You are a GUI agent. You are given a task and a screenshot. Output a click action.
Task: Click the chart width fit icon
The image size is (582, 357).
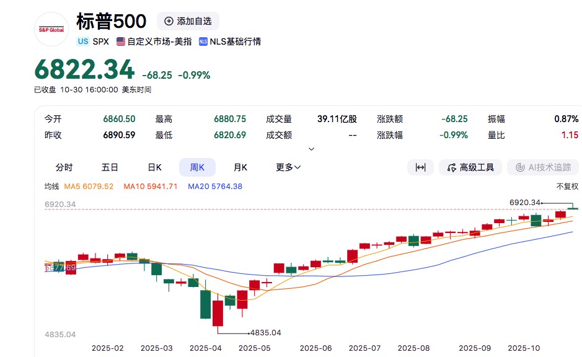(x=420, y=167)
